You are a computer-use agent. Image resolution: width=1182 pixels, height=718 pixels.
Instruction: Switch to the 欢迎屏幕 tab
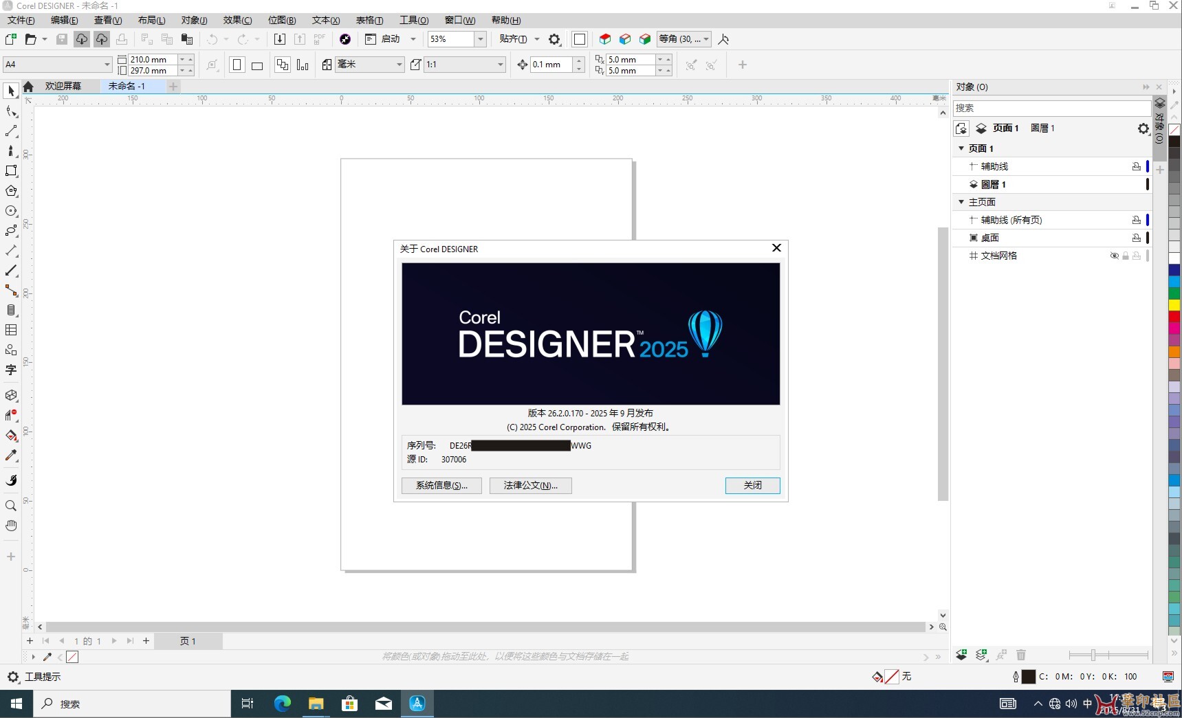(x=63, y=87)
